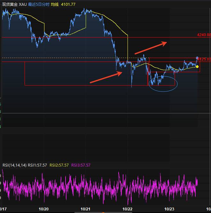Viewport: 211px width, 213px height.
Task: Click the 10/22 date axis label
Action: 127,209
